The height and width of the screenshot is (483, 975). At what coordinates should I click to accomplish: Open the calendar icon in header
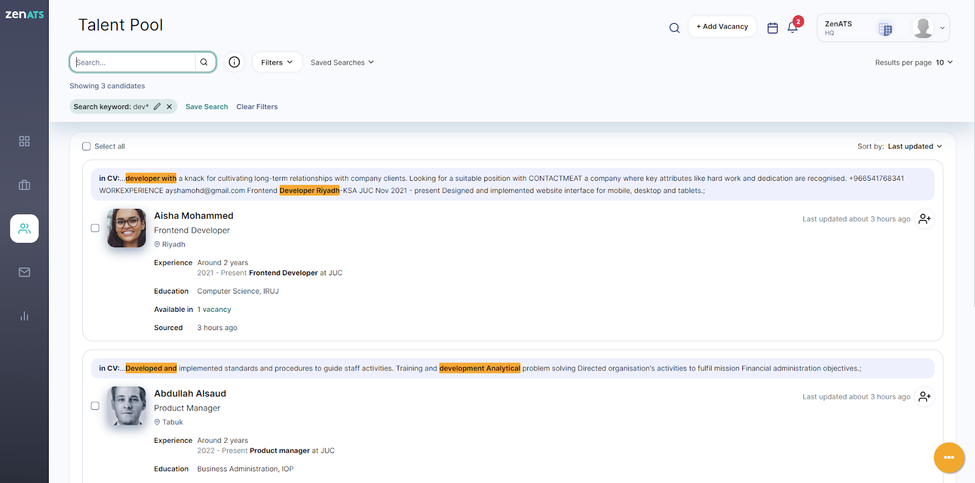point(773,27)
